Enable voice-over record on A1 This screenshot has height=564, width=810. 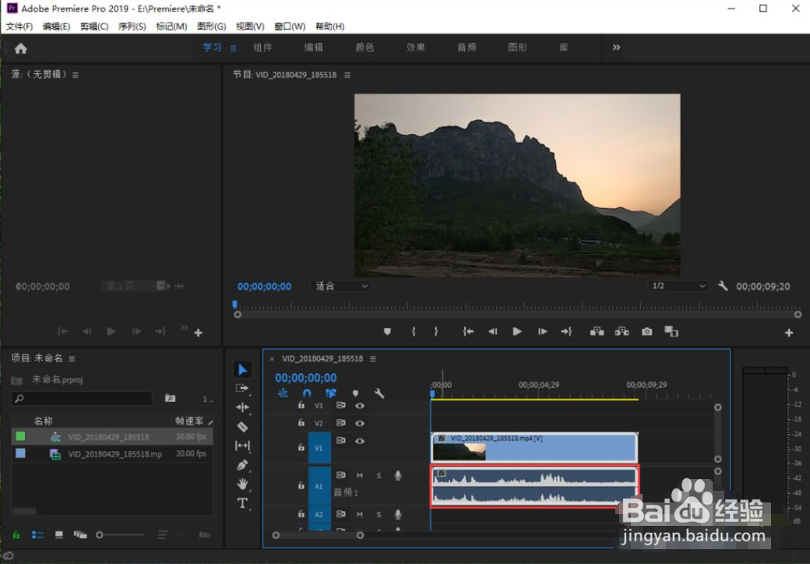coord(398,476)
